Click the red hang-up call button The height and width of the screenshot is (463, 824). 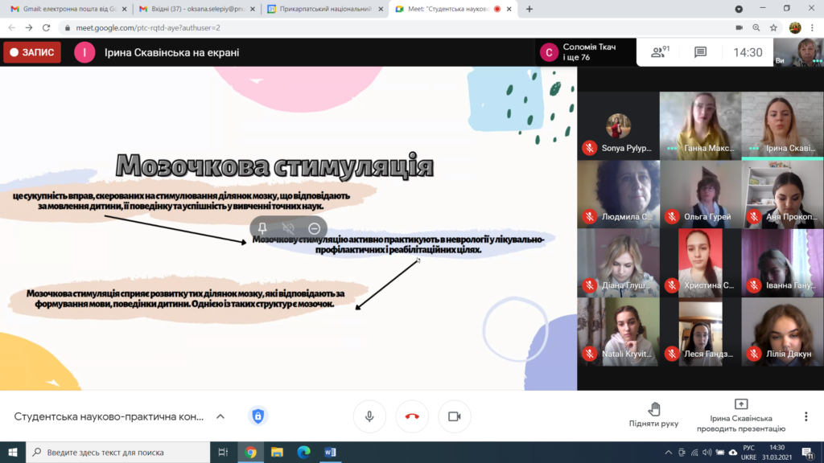click(412, 416)
